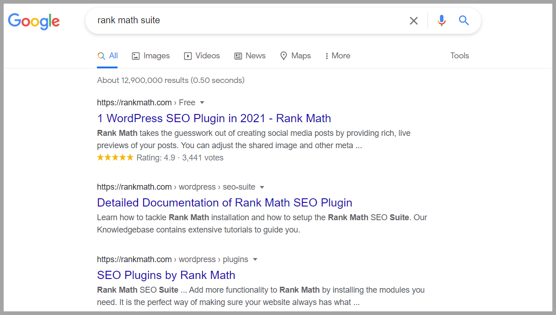
Task: Click inside the search input field
Action: pyautogui.click(x=247, y=21)
